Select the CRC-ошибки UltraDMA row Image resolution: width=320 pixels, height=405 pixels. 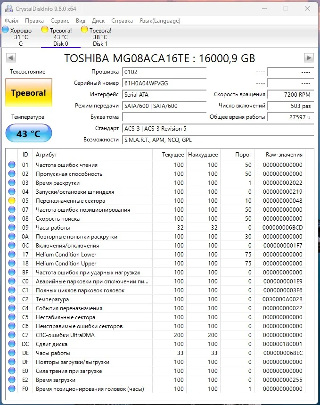[x=155, y=335]
